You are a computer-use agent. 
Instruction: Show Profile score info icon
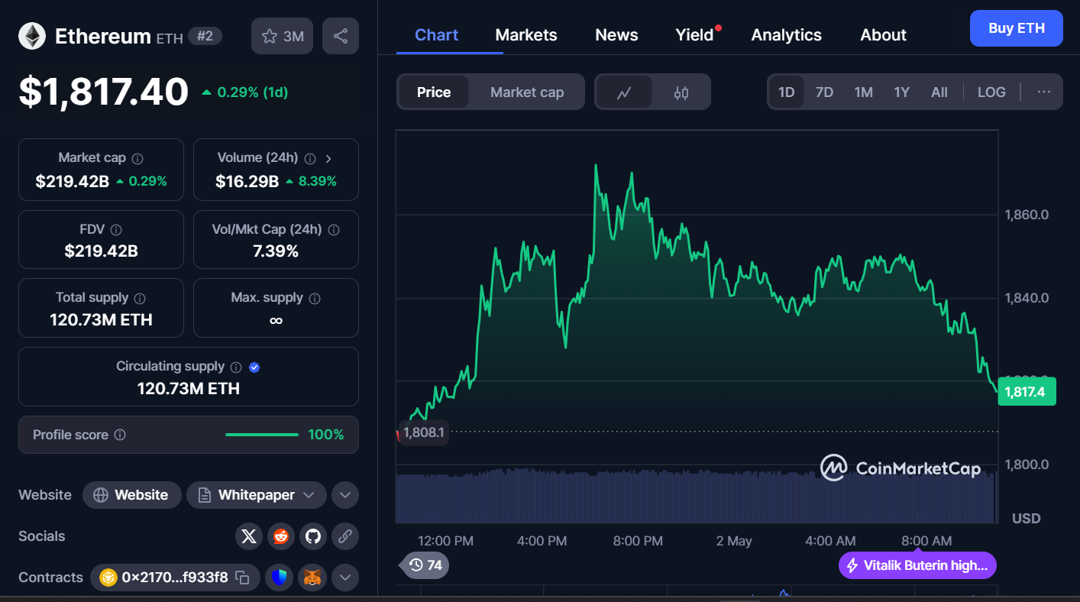[x=120, y=435]
